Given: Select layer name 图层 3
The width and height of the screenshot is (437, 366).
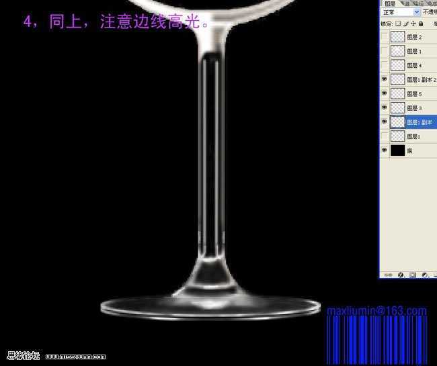Looking at the screenshot, I should (x=414, y=108).
